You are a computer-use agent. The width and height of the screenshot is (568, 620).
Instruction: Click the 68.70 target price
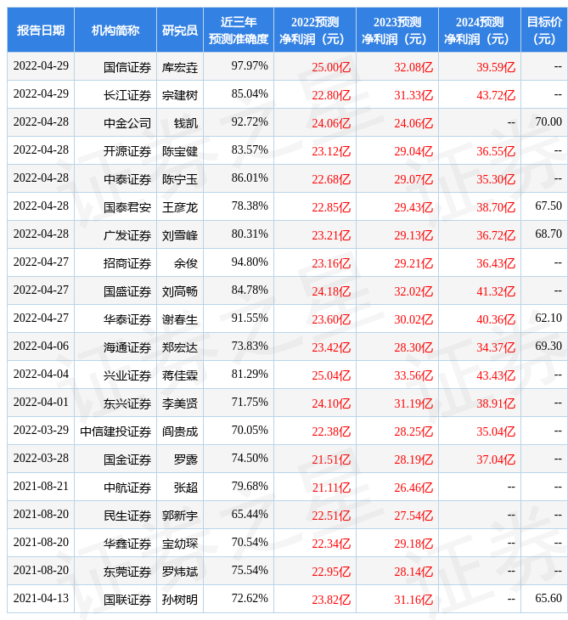point(548,234)
